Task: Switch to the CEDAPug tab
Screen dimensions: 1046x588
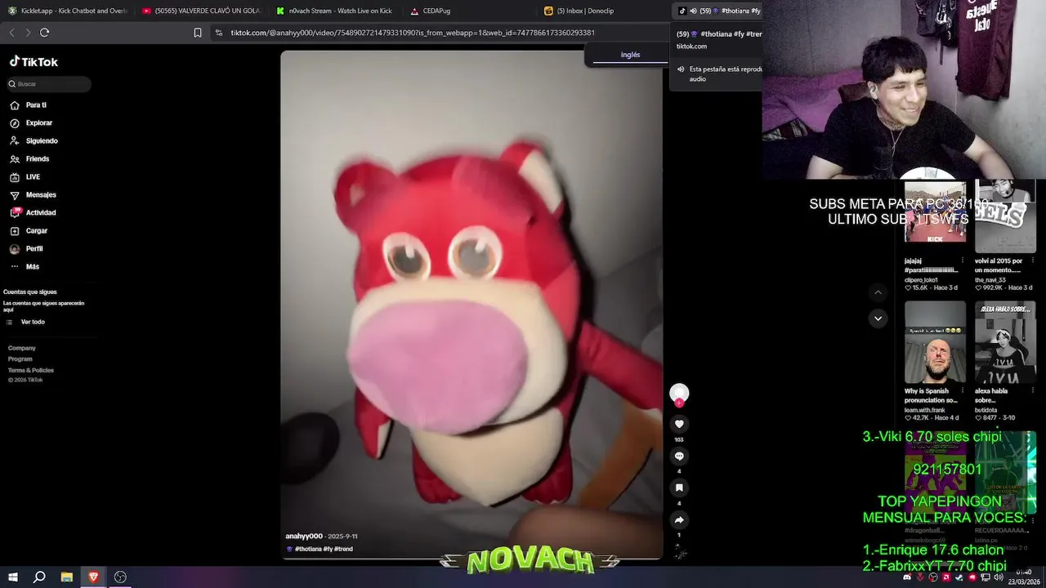Action: click(470, 11)
